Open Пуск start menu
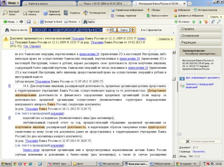224x167 pixels. [6, 164]
